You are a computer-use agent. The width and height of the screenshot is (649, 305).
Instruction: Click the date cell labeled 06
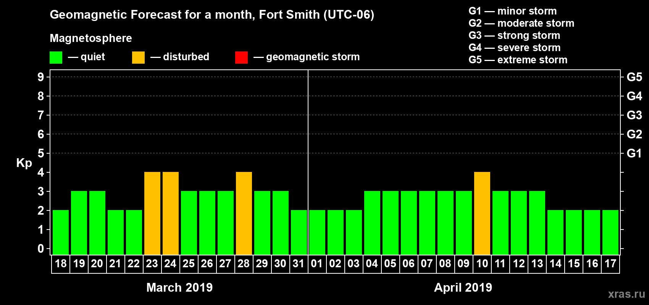point(409,264)
